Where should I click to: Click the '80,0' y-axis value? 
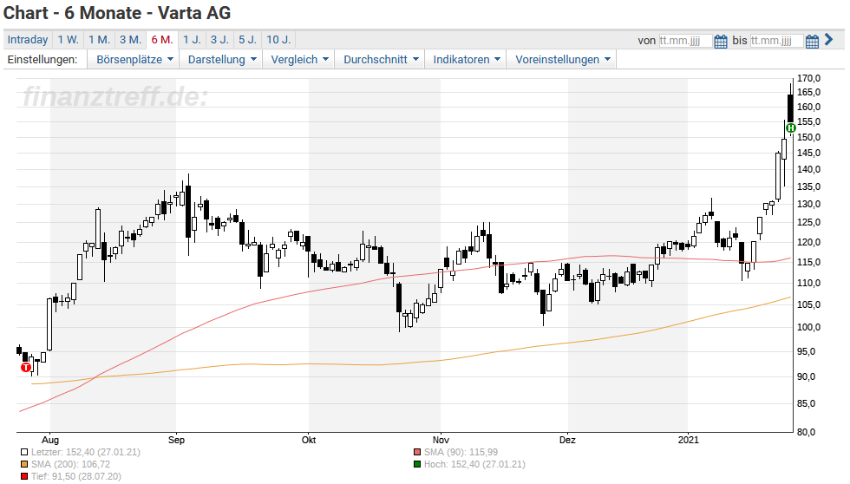coord(806,432)
